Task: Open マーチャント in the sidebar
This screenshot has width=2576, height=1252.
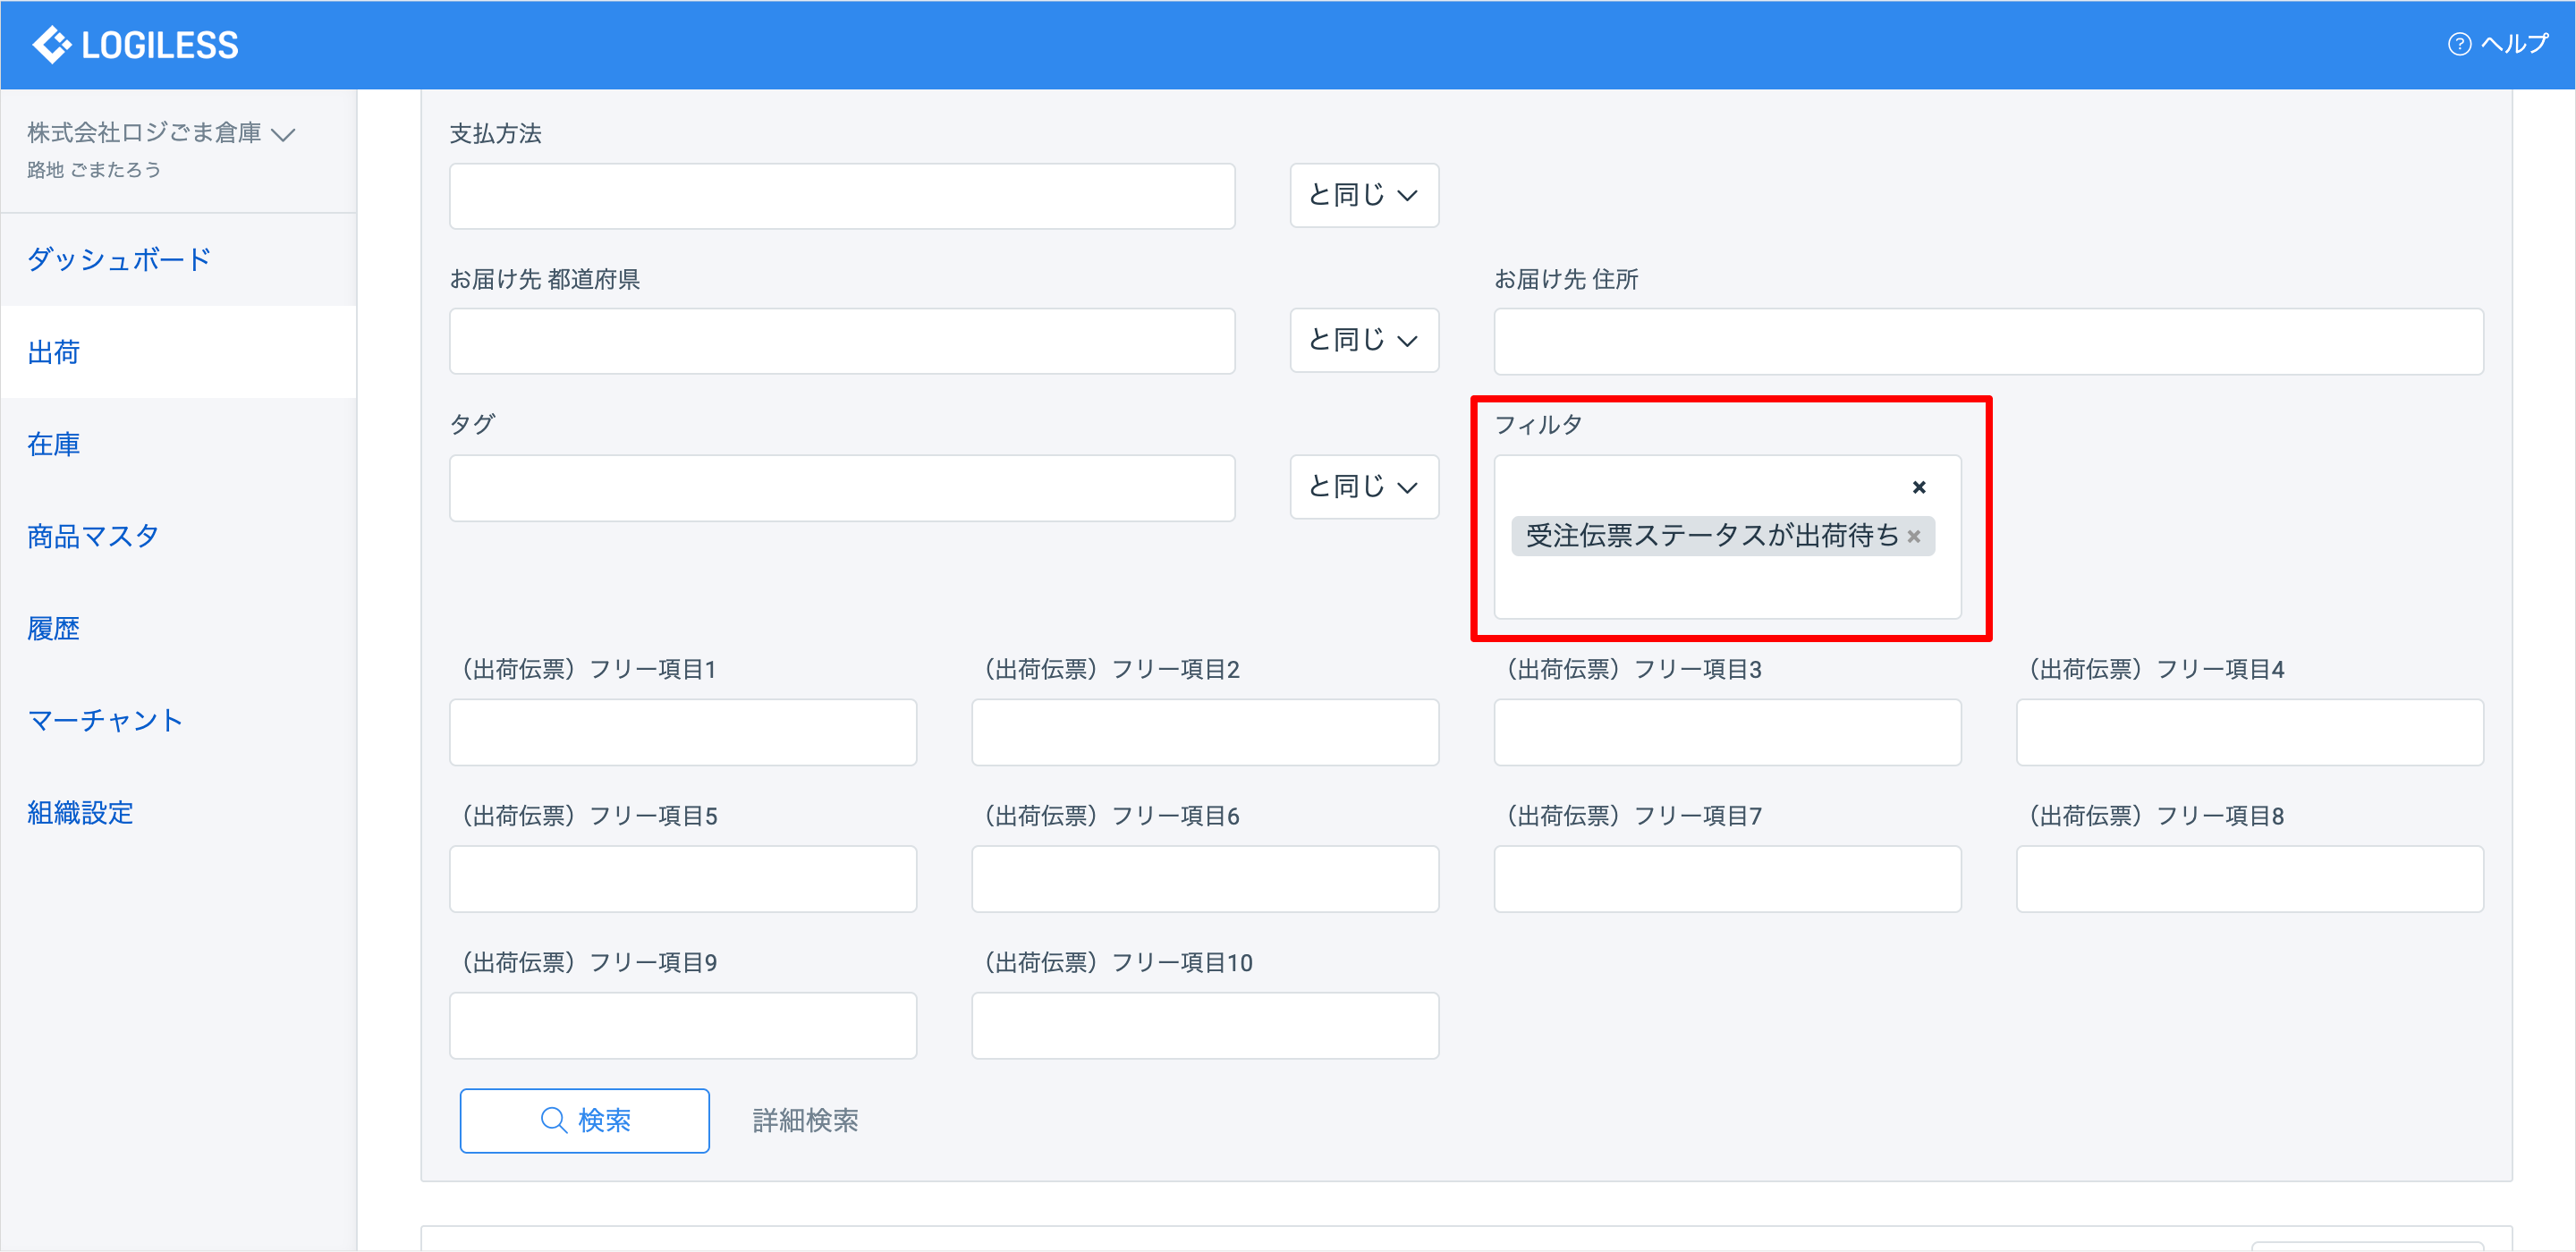Action: [105, 720]
